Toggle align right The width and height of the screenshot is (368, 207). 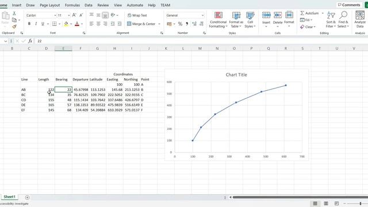tap(105, 24)
